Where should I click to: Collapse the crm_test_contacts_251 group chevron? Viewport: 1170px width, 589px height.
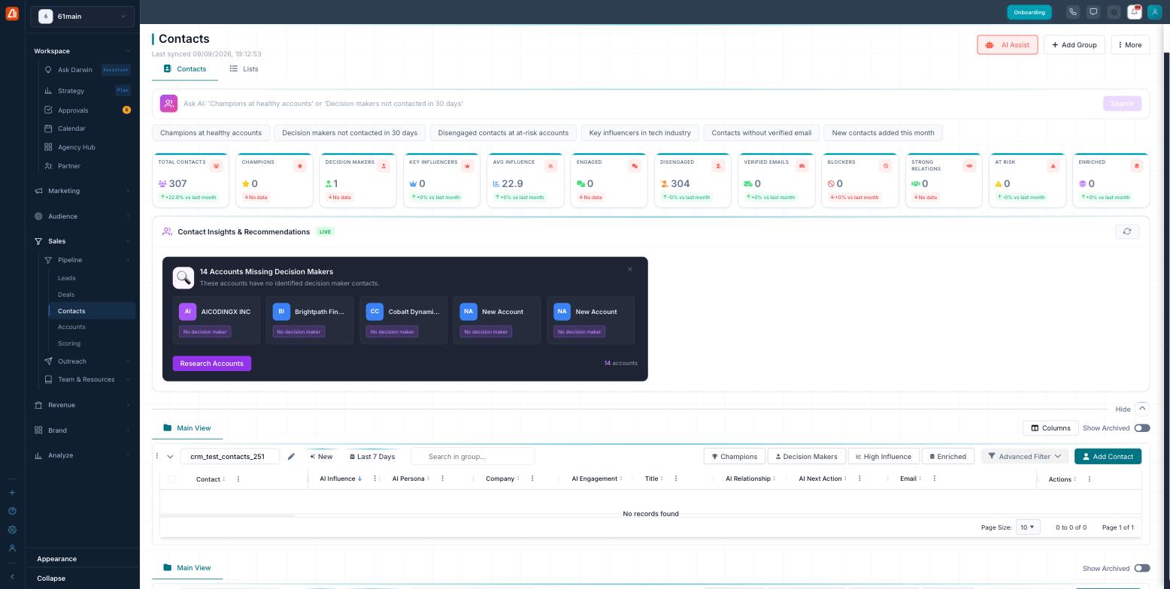170,457
